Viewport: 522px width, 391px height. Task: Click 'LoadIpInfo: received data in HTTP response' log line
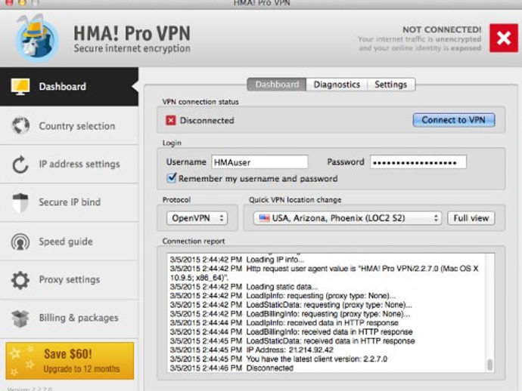coord(284,323)
